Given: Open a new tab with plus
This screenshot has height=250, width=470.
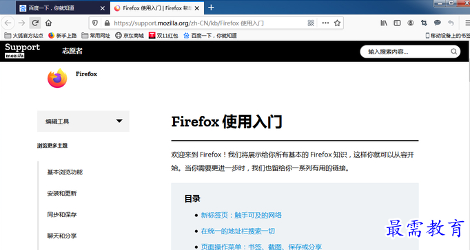Looking at the screenshot, I should click(211, 8).
